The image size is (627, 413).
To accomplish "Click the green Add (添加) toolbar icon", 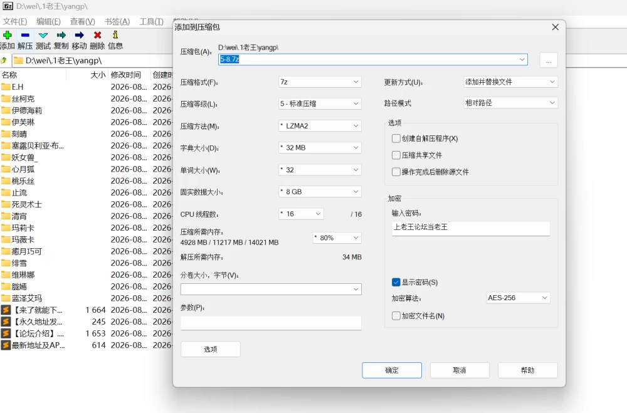I will pos(7,35).
